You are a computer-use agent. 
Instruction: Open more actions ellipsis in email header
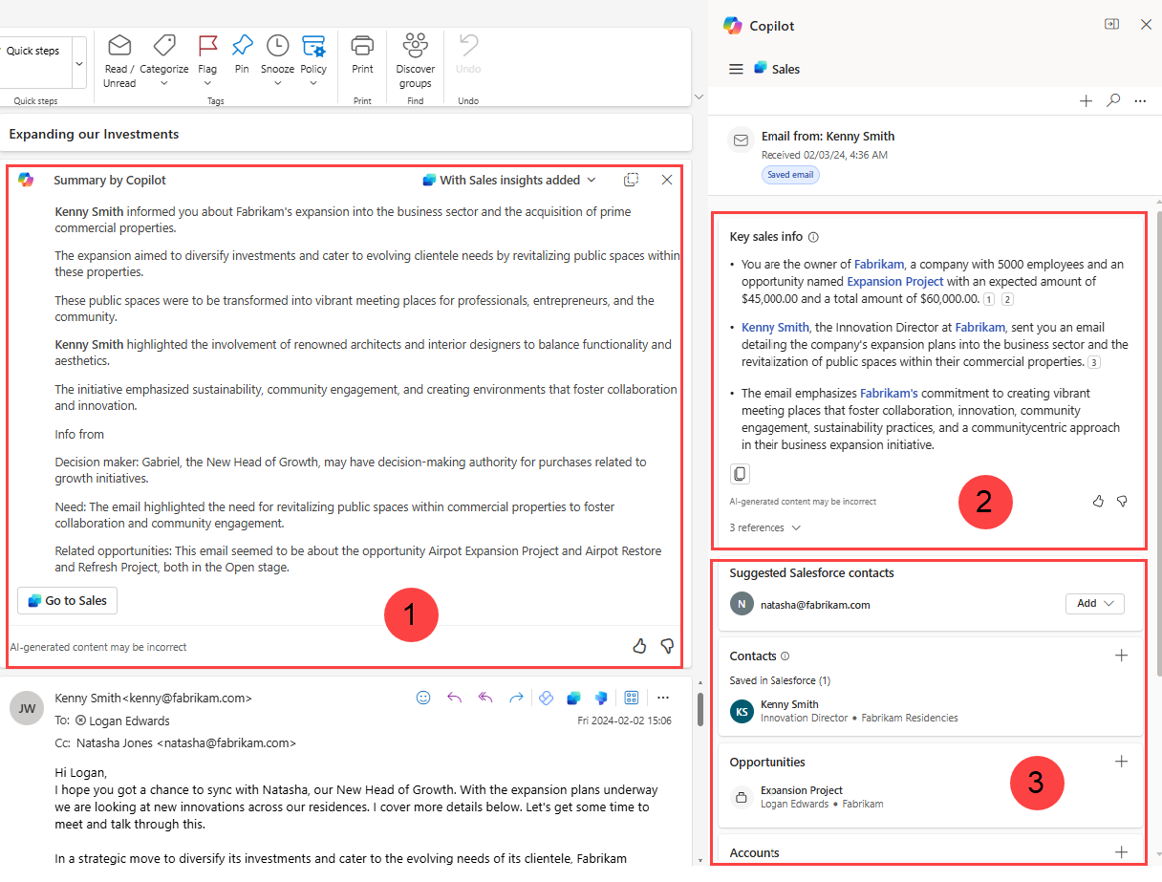663,698
